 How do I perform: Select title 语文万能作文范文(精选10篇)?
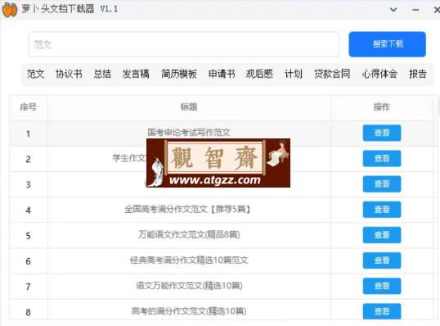(x=189, y=286)
